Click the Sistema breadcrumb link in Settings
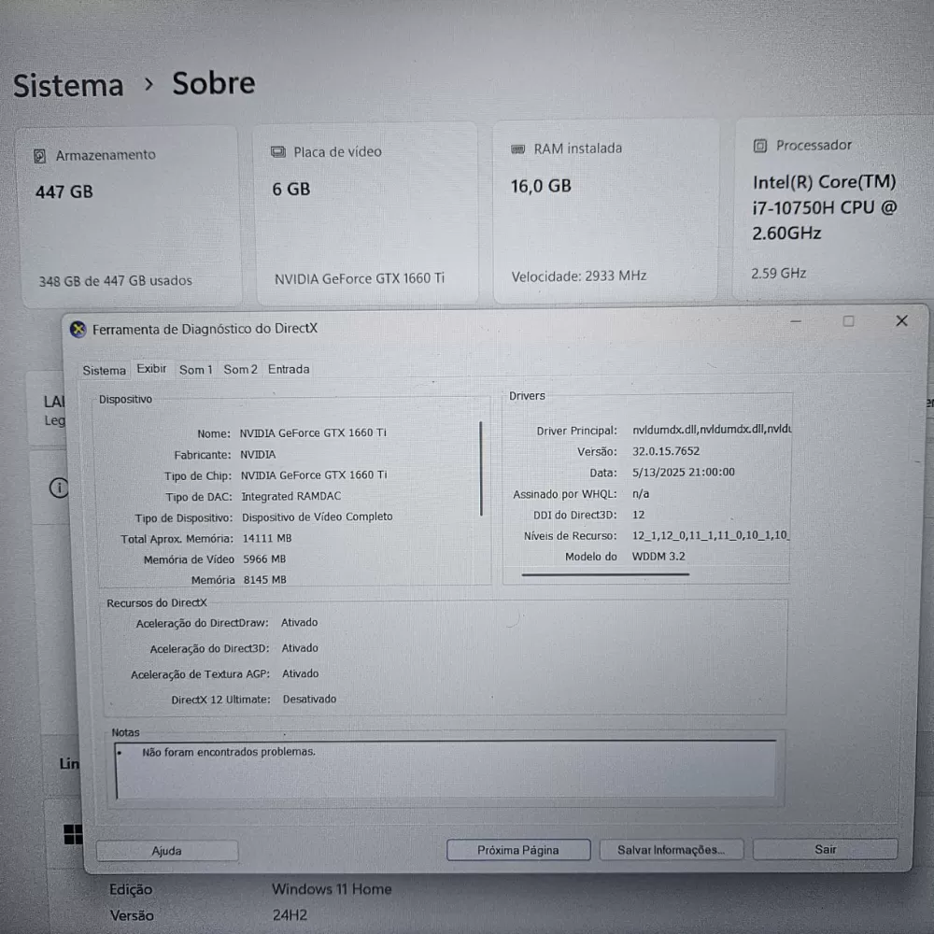Viewport: 934px width, 934px height. click(x=68, y=86)
